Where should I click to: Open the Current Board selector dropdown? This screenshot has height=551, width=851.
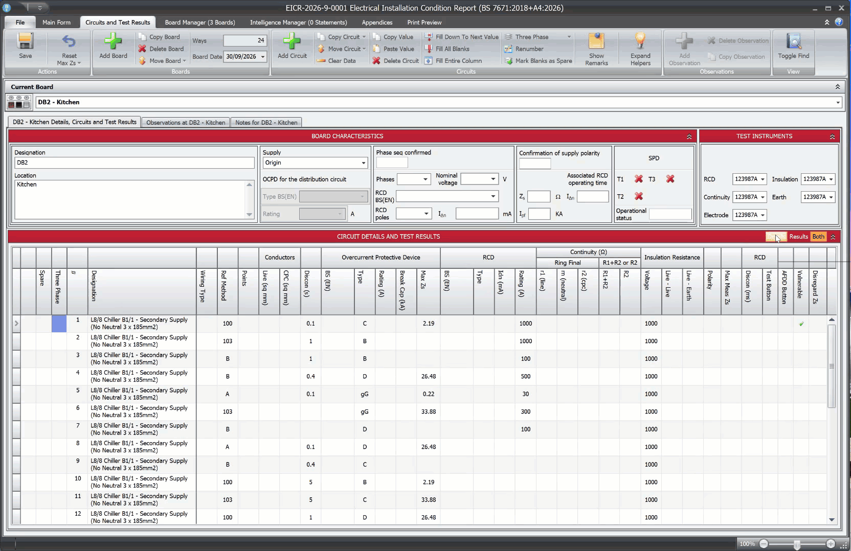point(838,102)
